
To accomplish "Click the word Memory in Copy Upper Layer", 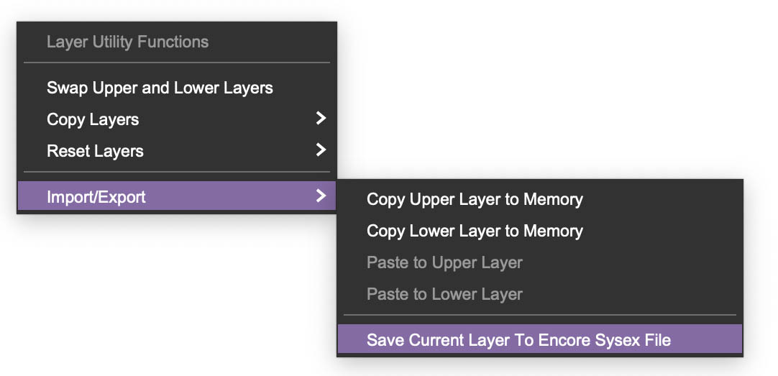I will coord(552,199).
